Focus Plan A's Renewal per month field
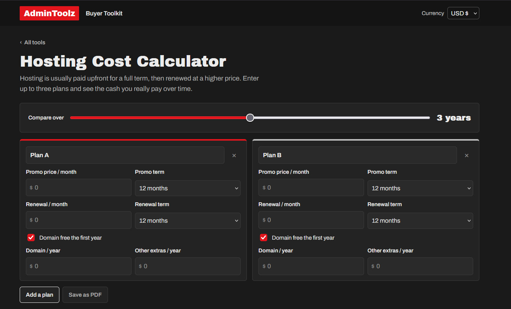This screenshot has height=309, width=511. 79,220
